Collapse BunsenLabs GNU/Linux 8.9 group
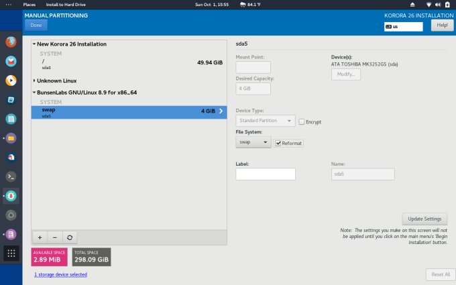The width and height of the screenshot is (456, 285). click(x=34, y=93)
